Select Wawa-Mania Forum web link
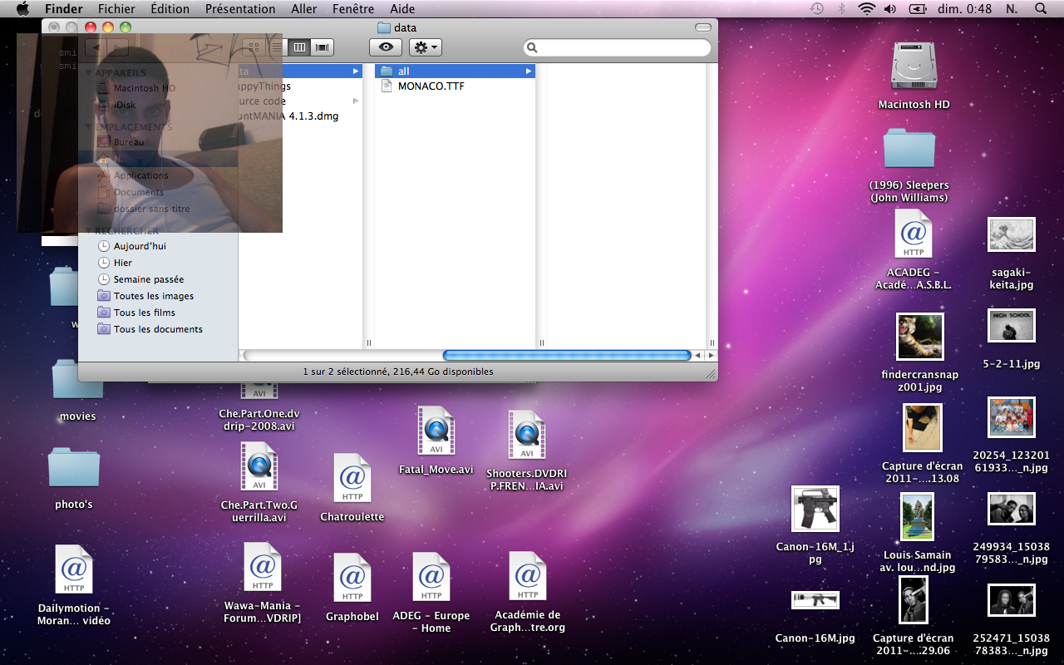Screen dimensions: 1064x665 [x=262, y=567]
